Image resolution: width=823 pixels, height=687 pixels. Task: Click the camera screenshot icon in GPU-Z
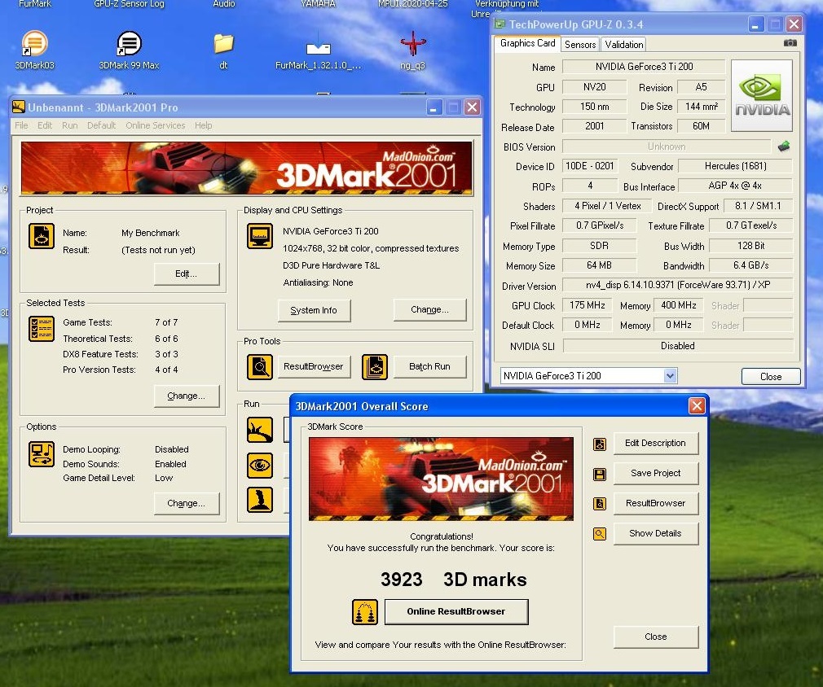point(789,42)
